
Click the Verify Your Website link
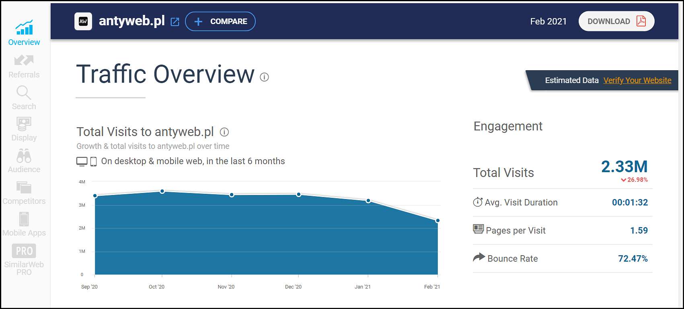[x=637, y=80]
